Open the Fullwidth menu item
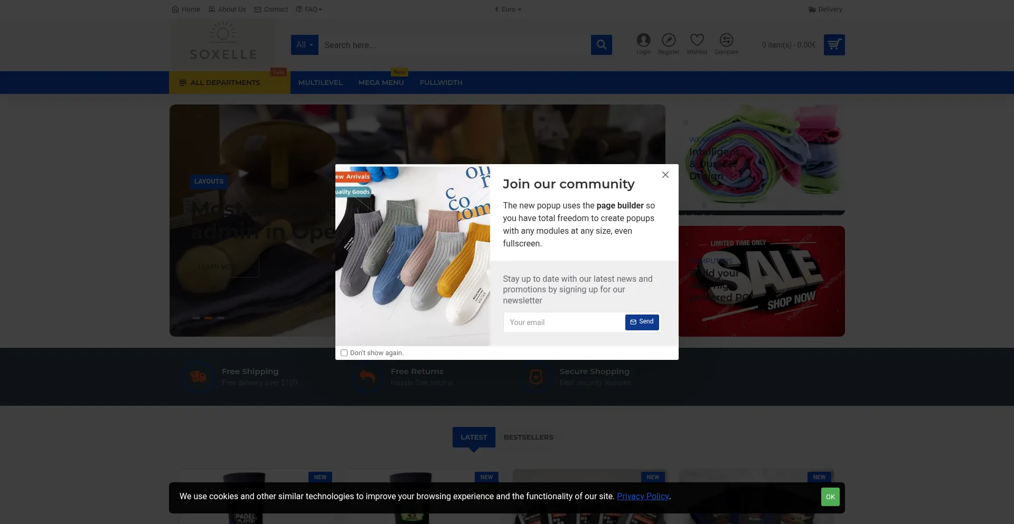 [x=441, y=83]
